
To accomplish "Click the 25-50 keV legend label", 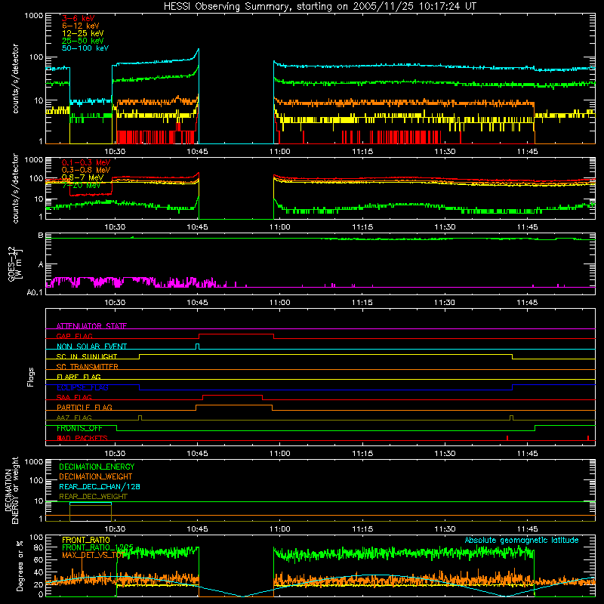I will [x=83, y=41].
